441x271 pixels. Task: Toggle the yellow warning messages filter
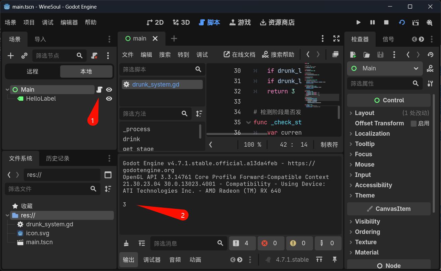pyautogui.click(x=299, y=243)
